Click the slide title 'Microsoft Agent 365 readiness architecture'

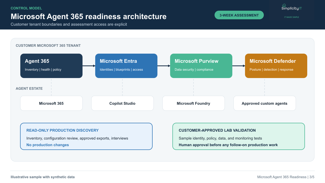click(x=89, y=17)
